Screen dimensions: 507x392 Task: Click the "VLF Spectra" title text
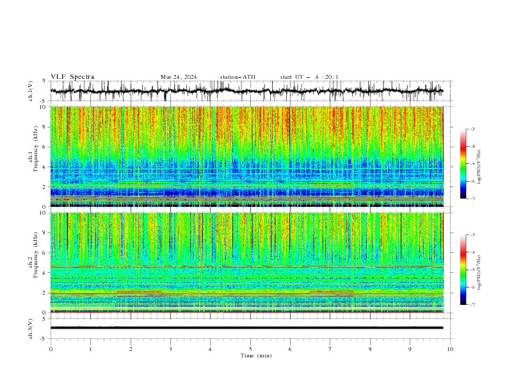(72, 77)
